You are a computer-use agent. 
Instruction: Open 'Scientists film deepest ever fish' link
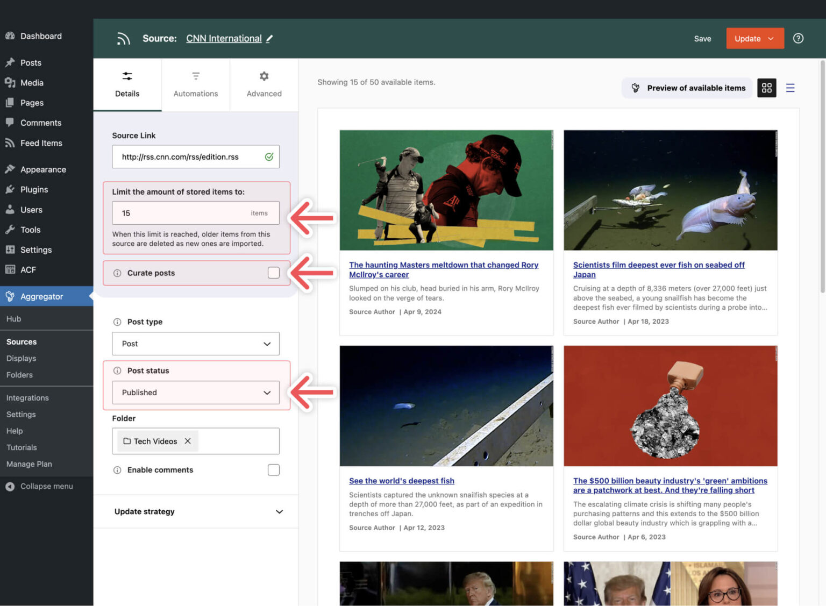pyautogui.click(x=659, y=269)
